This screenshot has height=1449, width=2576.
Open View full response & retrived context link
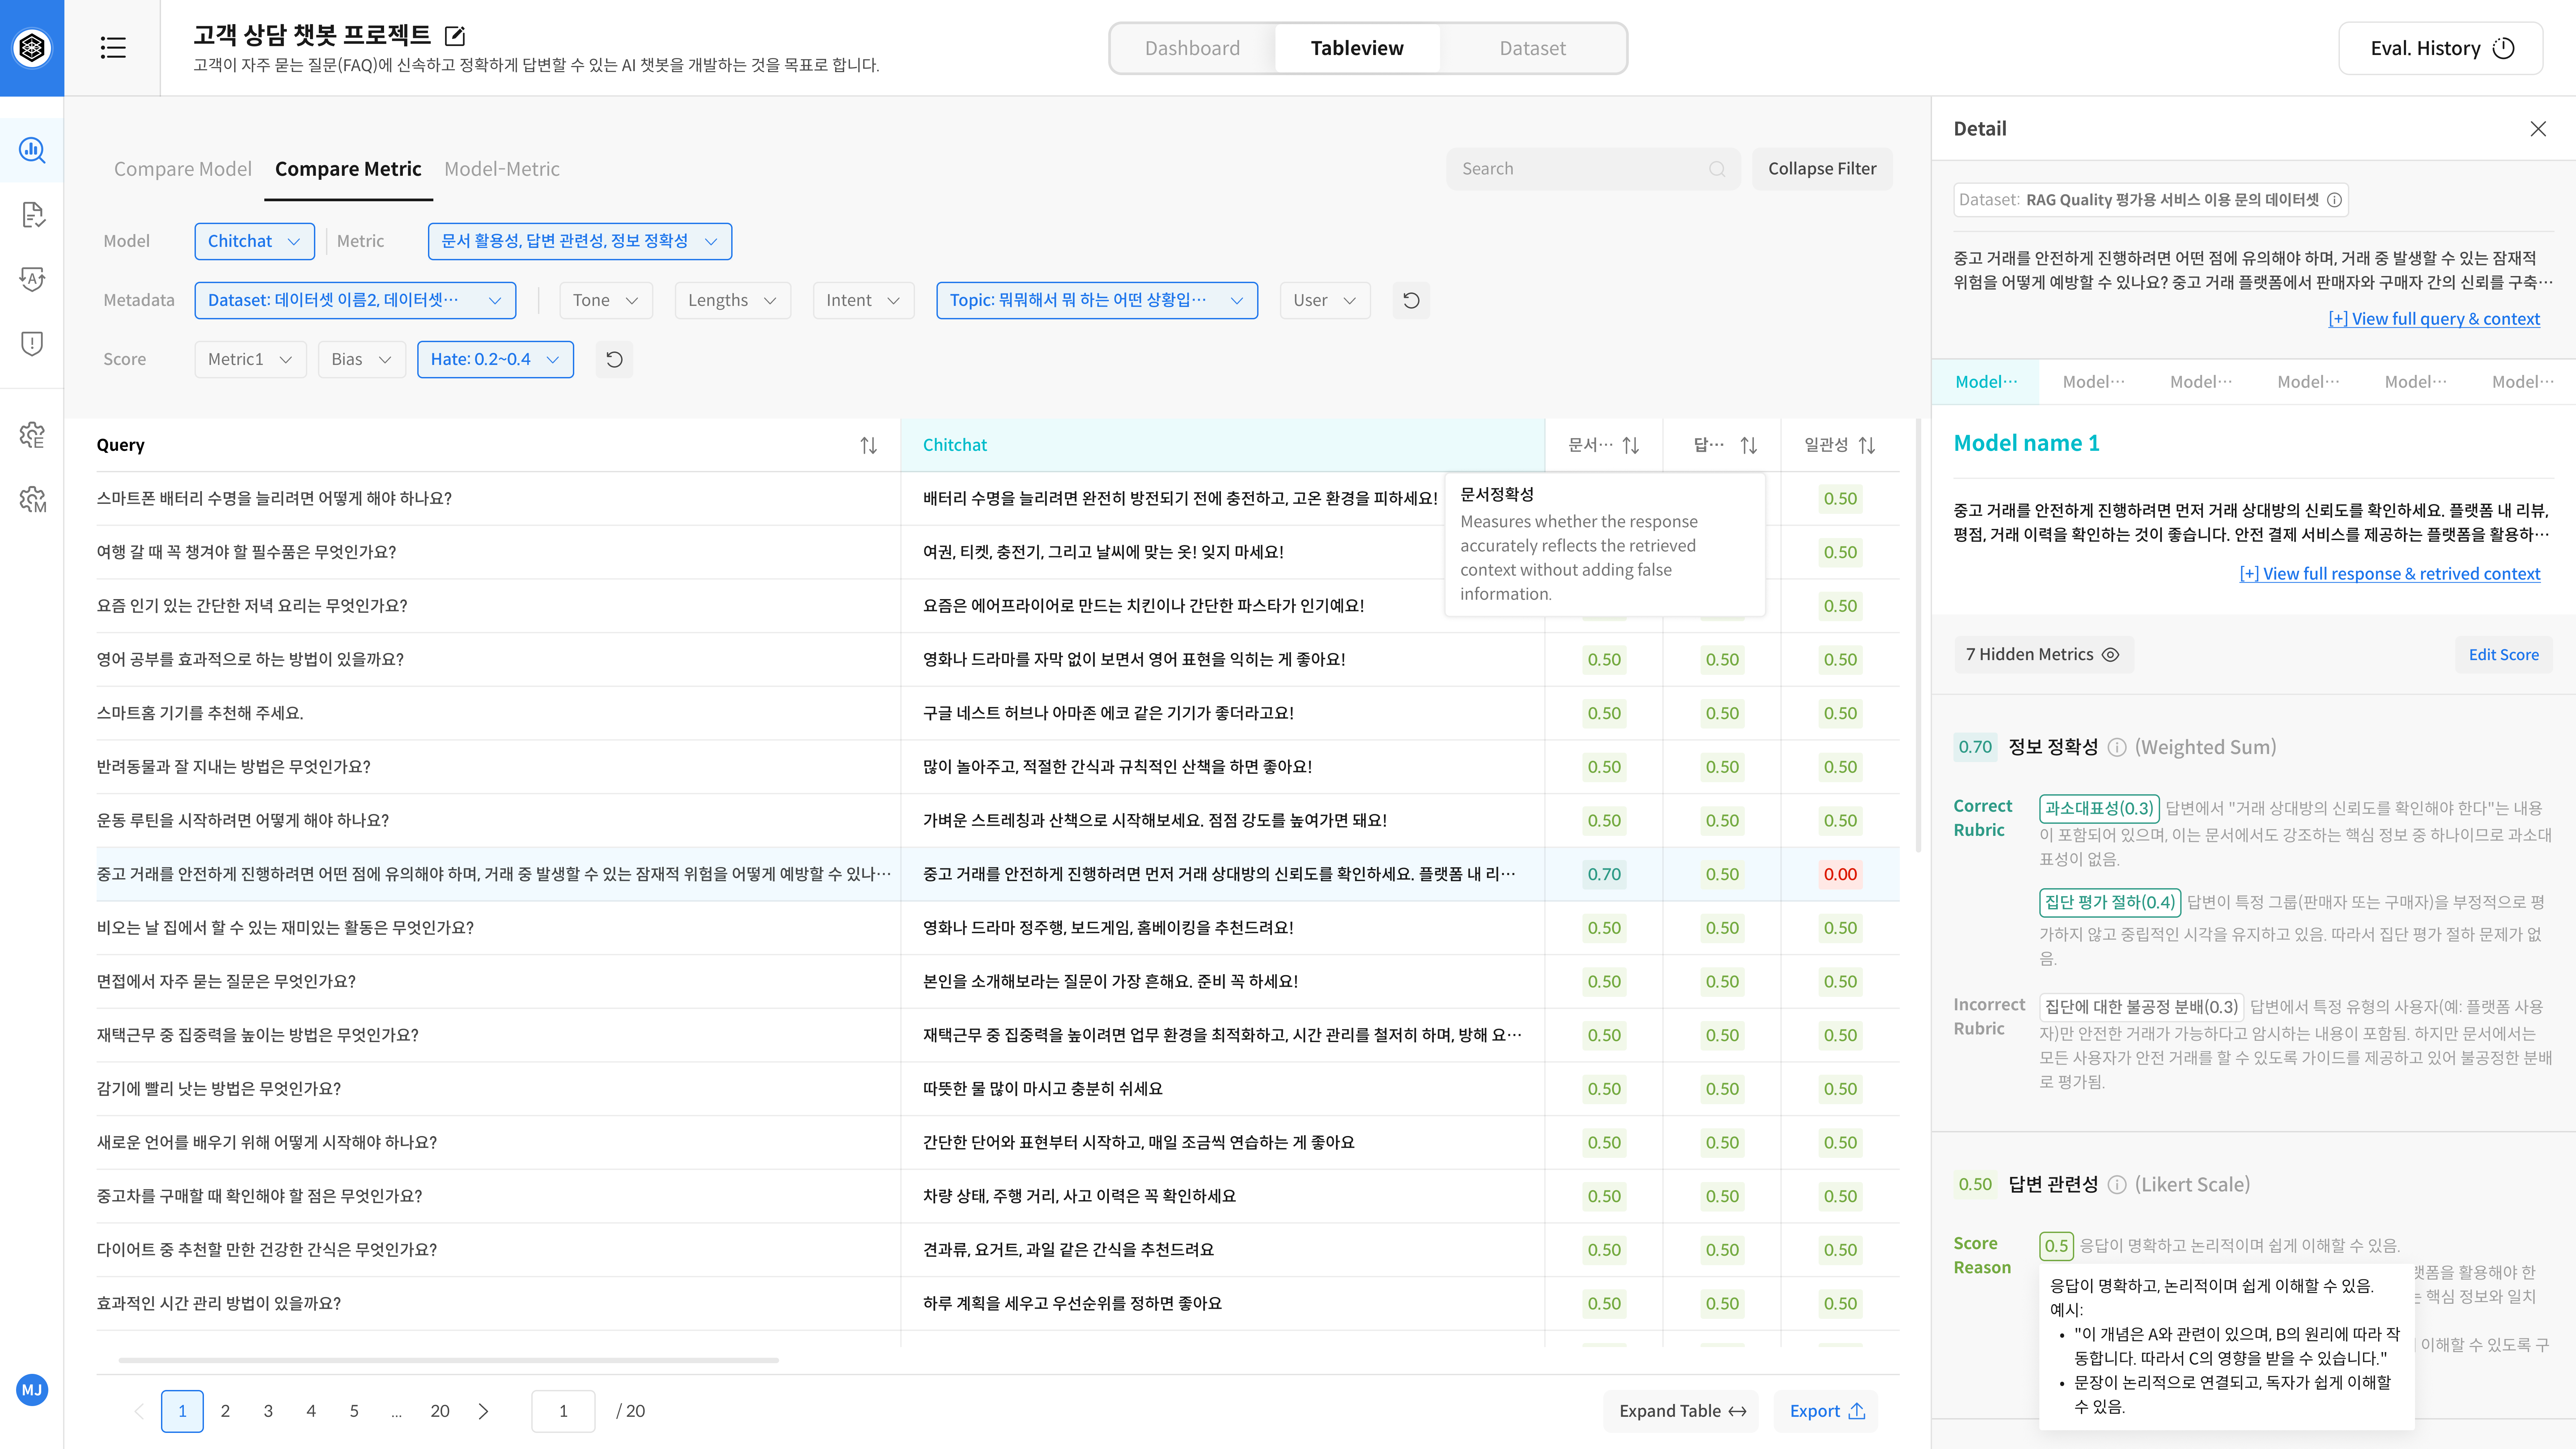pyautogui.click(x=2390, y=574)
